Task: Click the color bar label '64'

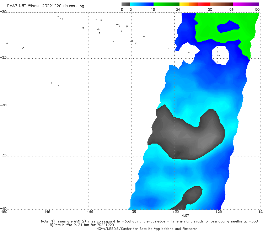Action: coord(231,9)
